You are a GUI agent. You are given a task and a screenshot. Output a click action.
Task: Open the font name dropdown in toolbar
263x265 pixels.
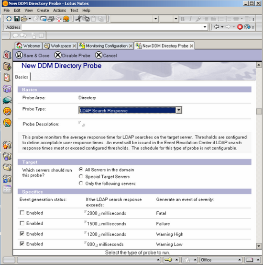(156, 19)
